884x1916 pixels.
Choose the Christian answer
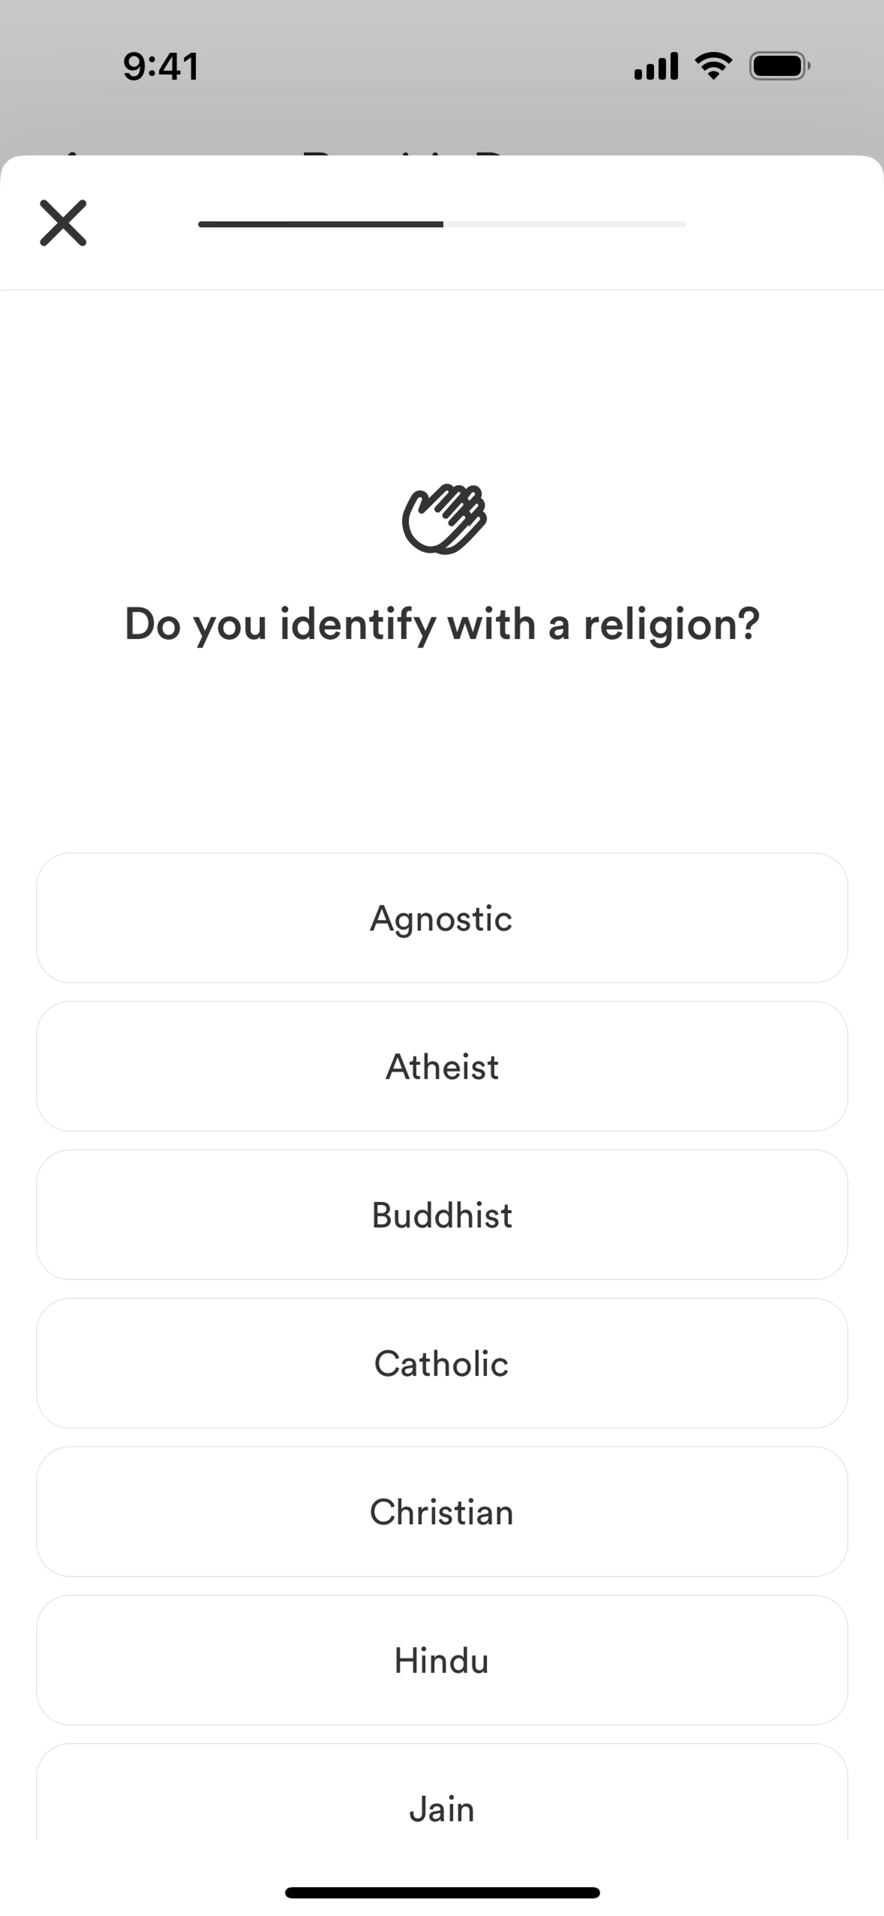(x=442, y=1511)
